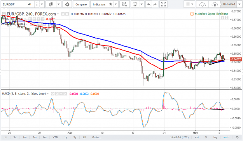Screen dimensions: 243x141
Task: Select the 5d time range
Action: click(15, 137)
